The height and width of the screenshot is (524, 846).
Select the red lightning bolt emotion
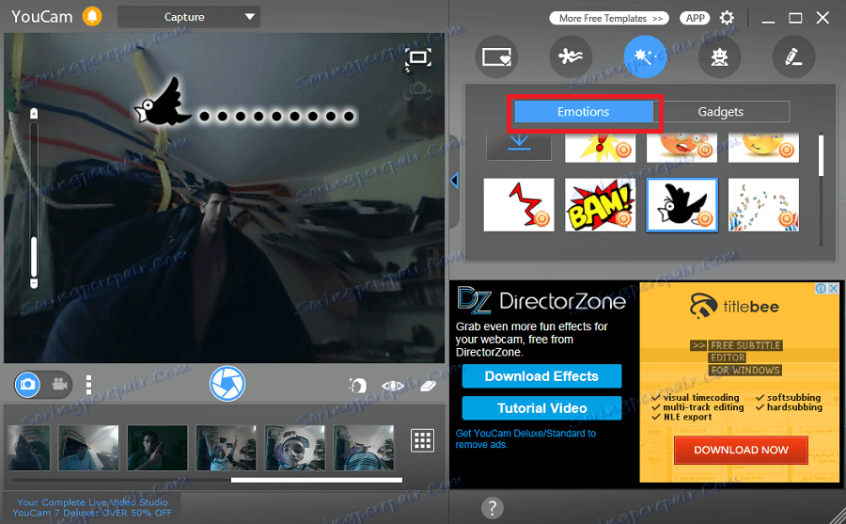click(519, 205)
